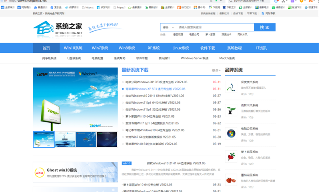Open the 萝卜家园 radish brand icon
320x192 pixels.
[x=231, y=157]
